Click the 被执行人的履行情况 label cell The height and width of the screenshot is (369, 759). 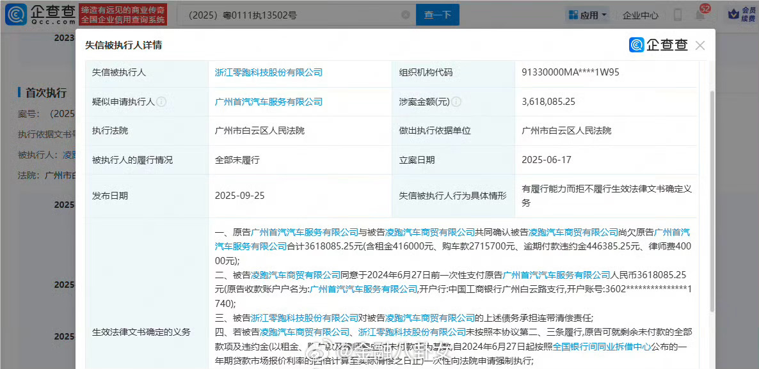click(132, 160)
